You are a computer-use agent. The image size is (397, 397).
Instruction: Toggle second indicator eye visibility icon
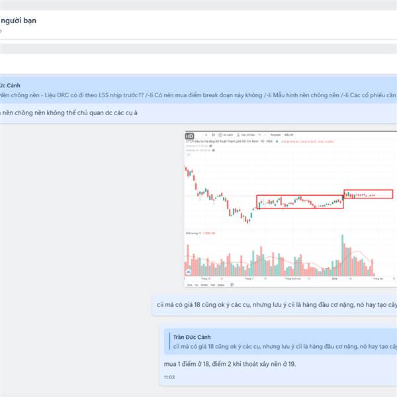(x=214, y=150)
